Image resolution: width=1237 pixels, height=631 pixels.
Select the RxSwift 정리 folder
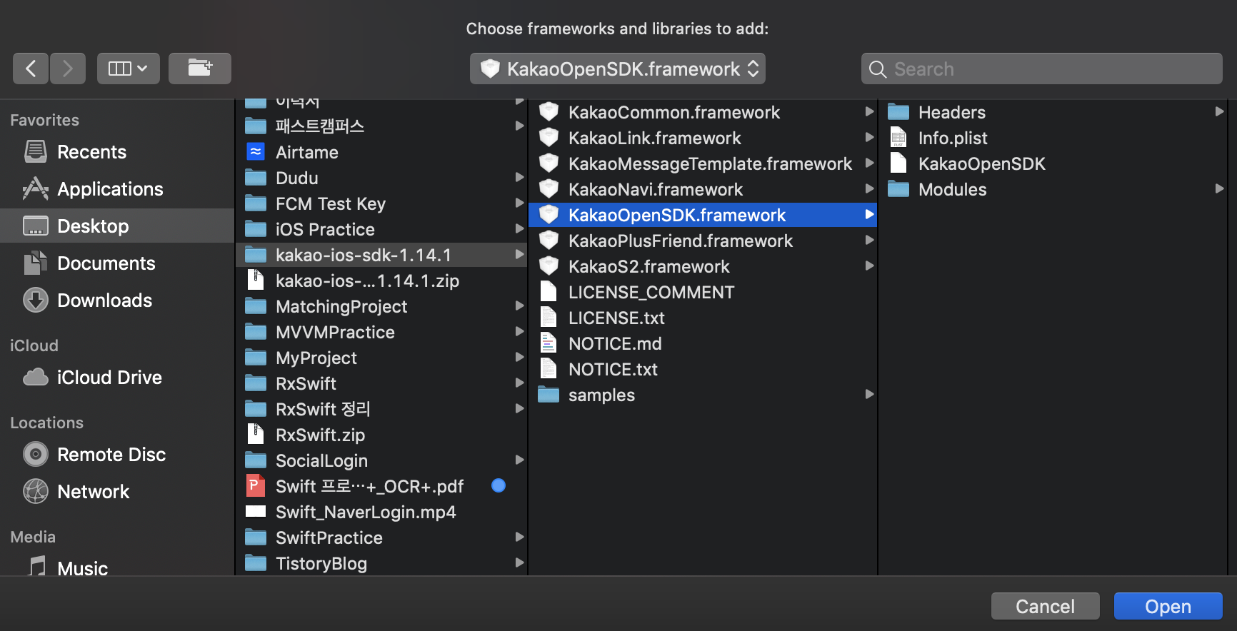pos(381,409)
